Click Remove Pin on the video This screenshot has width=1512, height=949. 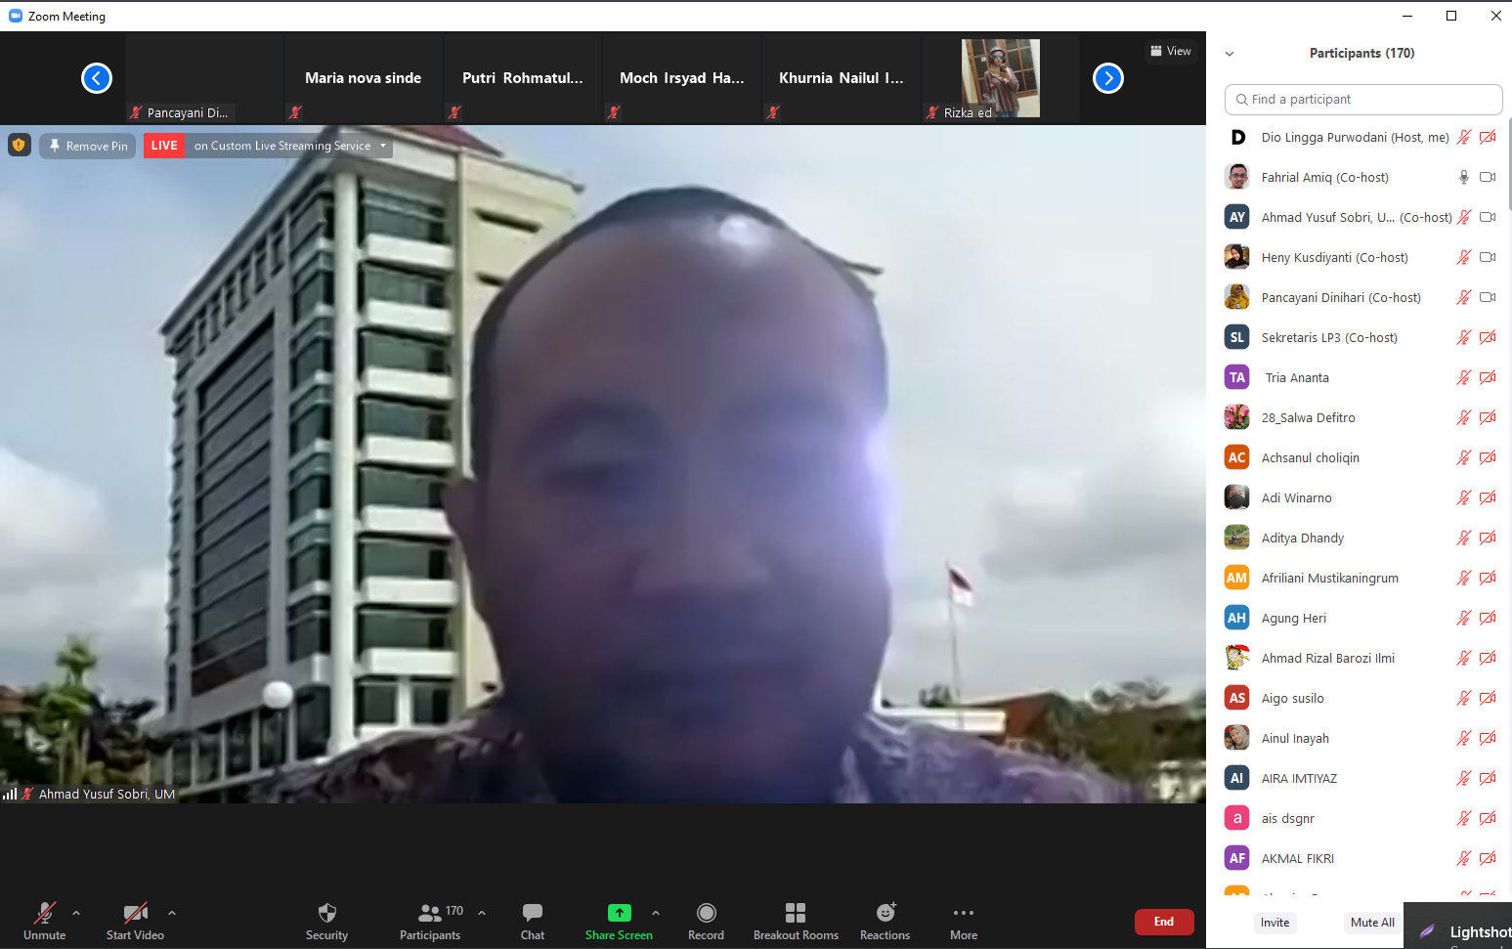click(x=88, y=146)
